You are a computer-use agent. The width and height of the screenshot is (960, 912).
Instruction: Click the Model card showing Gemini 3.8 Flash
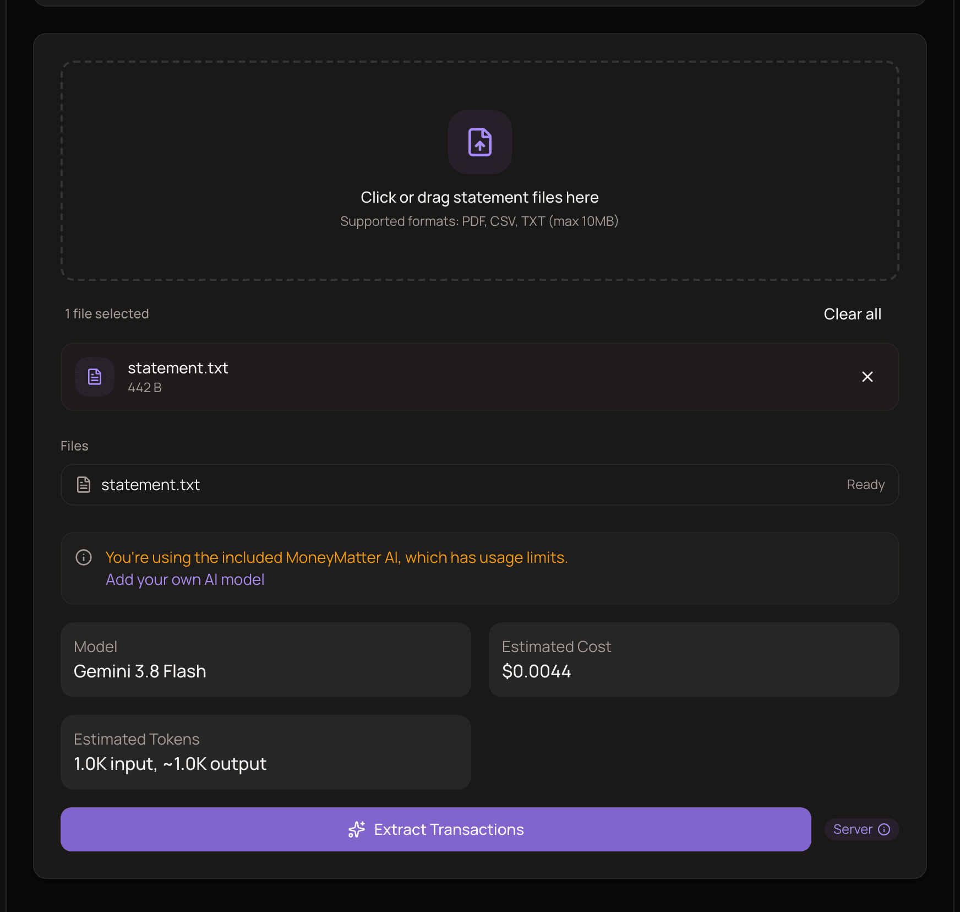(x=265, y=660)
